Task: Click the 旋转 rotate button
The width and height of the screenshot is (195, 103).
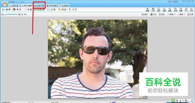Action: point(145,14)
